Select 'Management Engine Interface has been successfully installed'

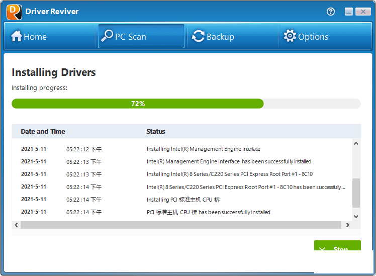182,161
